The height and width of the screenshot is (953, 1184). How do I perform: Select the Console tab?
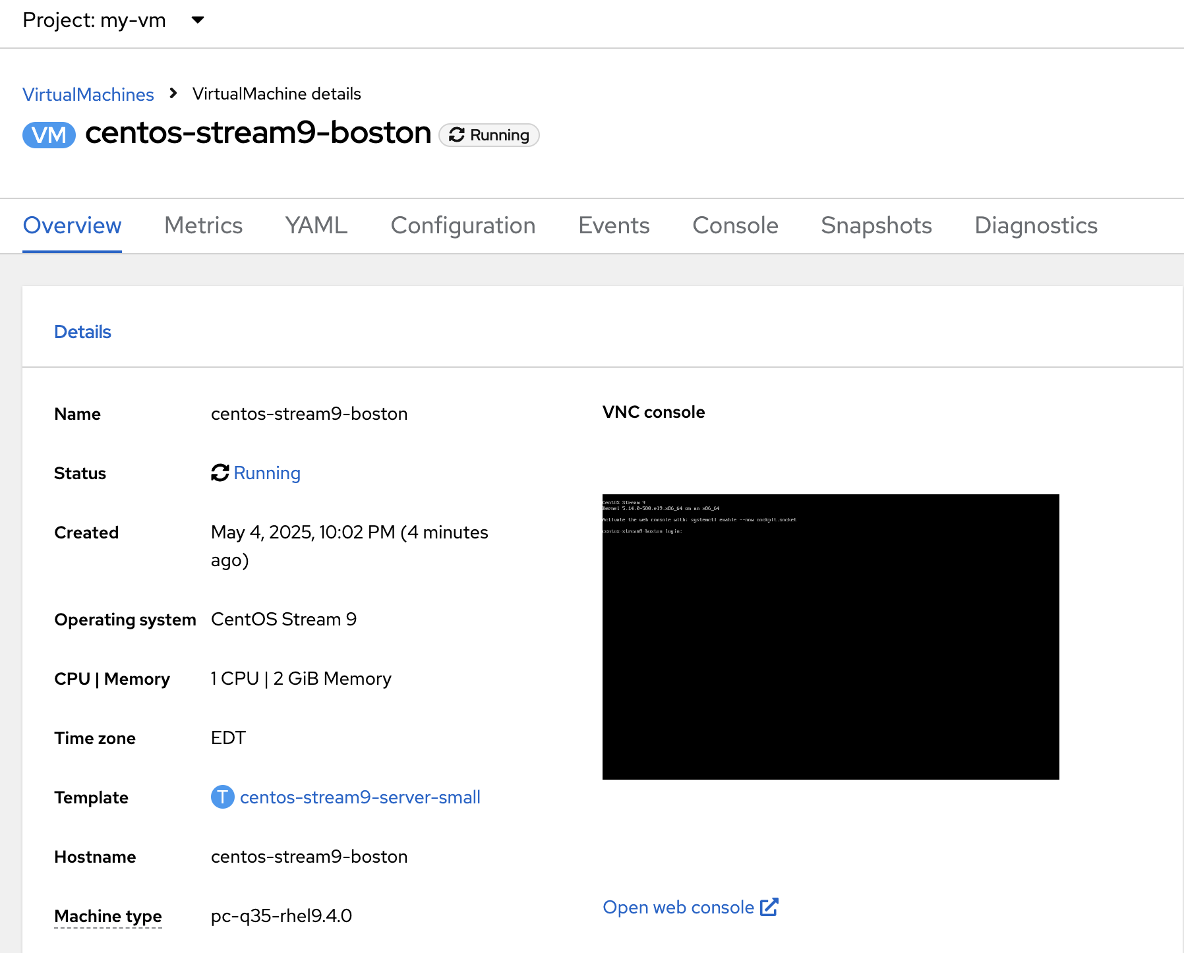click(734, 225)
